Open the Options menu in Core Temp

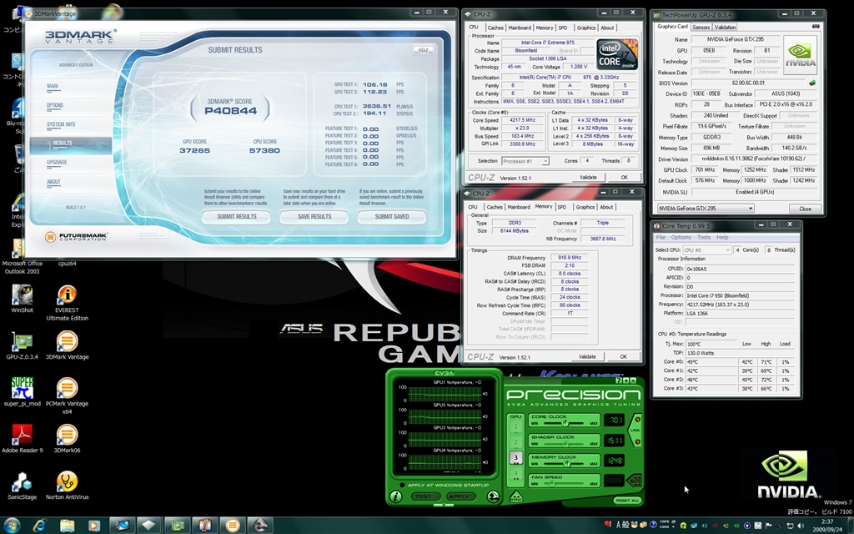point(681,238)
